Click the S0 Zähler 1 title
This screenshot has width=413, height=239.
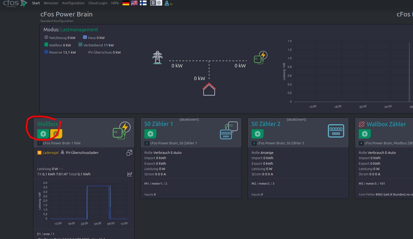(158, 124)
